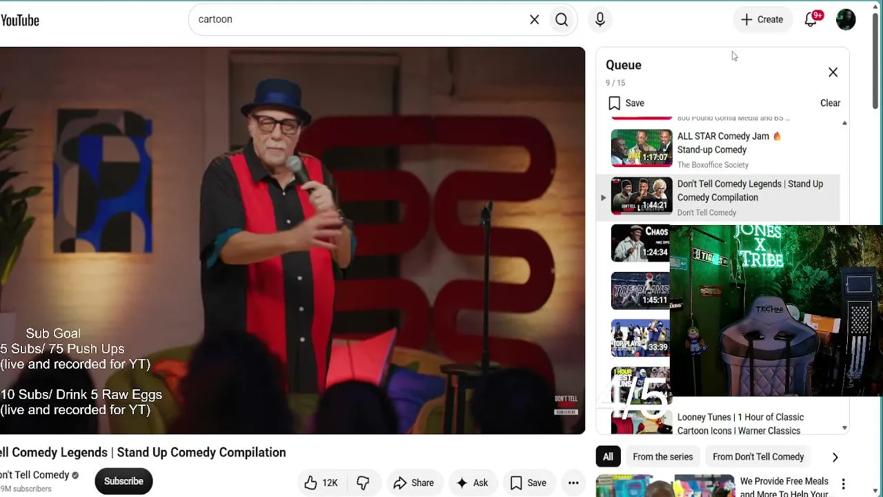
Task: Save the video to a playlist
Action: (528, 483)
